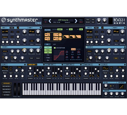
Task: Select the Delay effect button
Action: coord(48,50)
